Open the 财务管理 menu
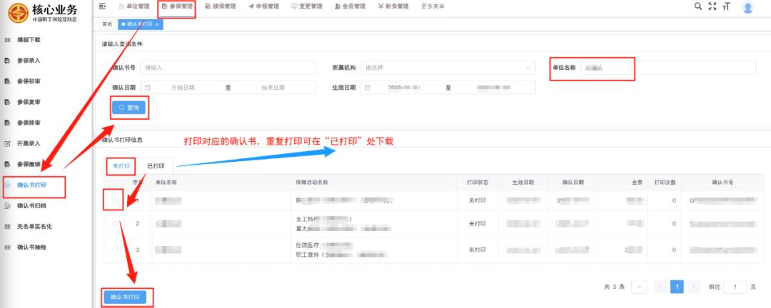The height and width of the screenshot is (308, 771). tap(393, 6)
